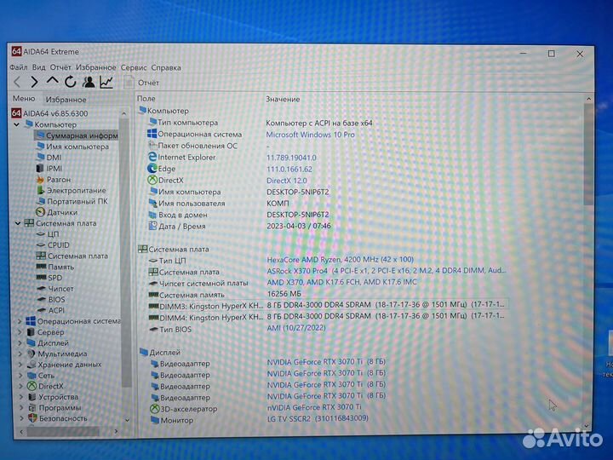
Task: Select the ACPI icon in tree
Action: [x=42, y=310]
